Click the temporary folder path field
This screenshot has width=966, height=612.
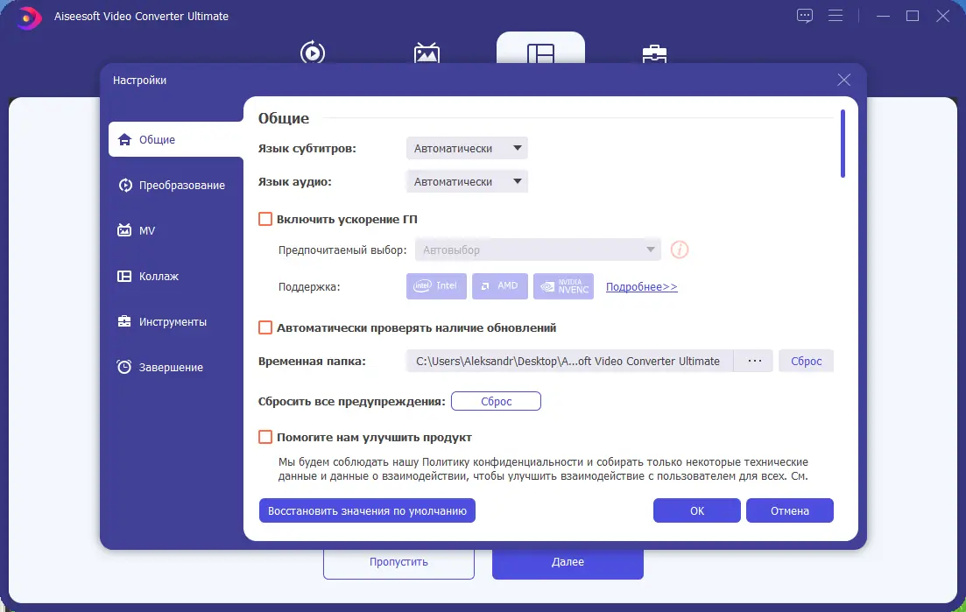[570, 361]
